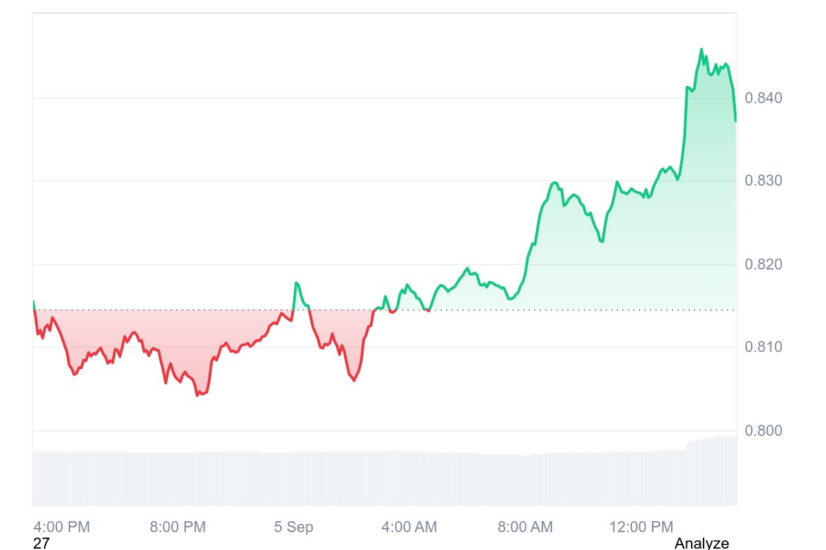Click the tallest volume bars at far right
This screenshot has width=826, height=550.
click(x=723, y=471)
